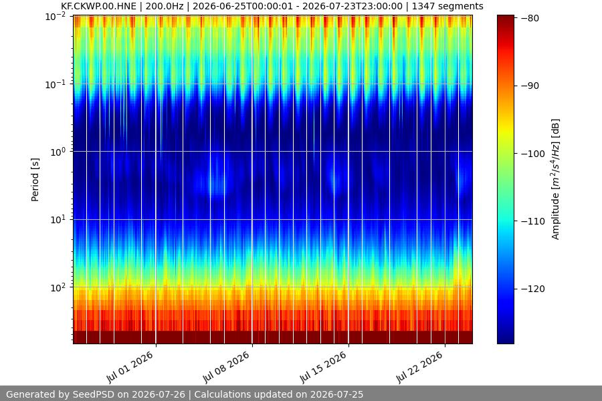Click the −100 colorbar tick label
Viewport: 602px width, 401px height.
[x=532, y=154]
